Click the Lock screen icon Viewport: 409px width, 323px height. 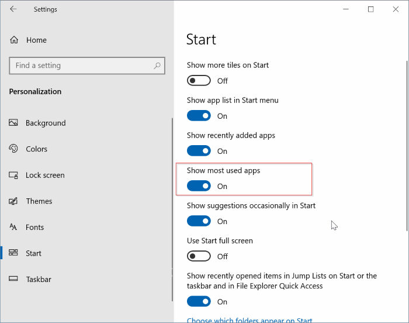[13, 175]
